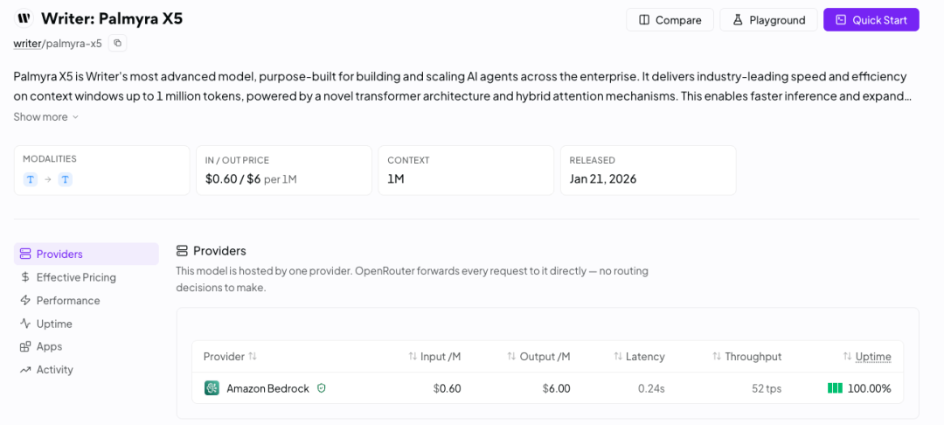This screenshot has height=425, width=944.
Task: Click the Amazon Bedrock provider logo
Action: coord(212,388)
